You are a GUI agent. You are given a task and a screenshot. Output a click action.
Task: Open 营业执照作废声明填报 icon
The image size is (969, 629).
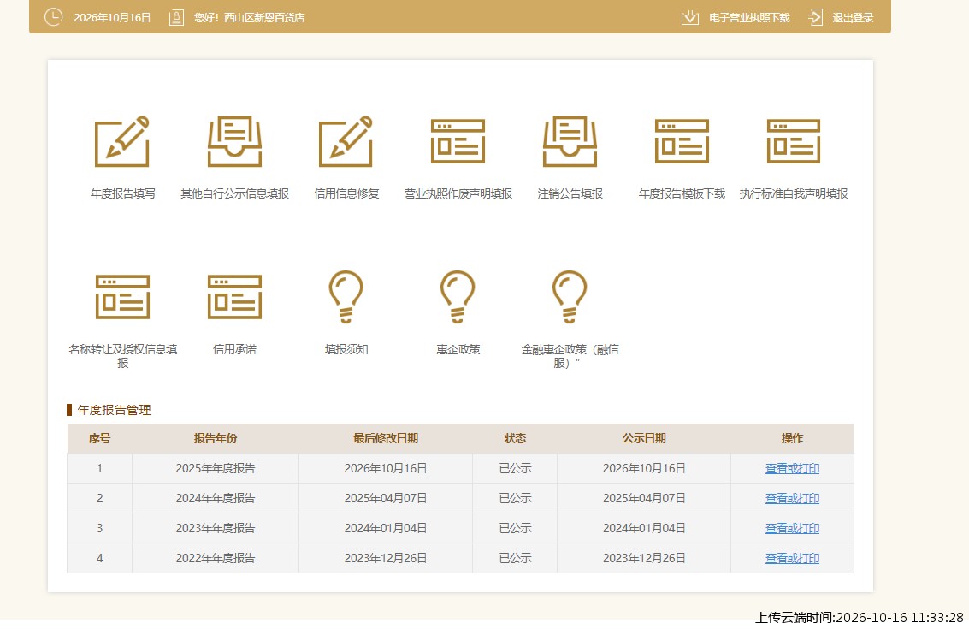tap(458, 142)
